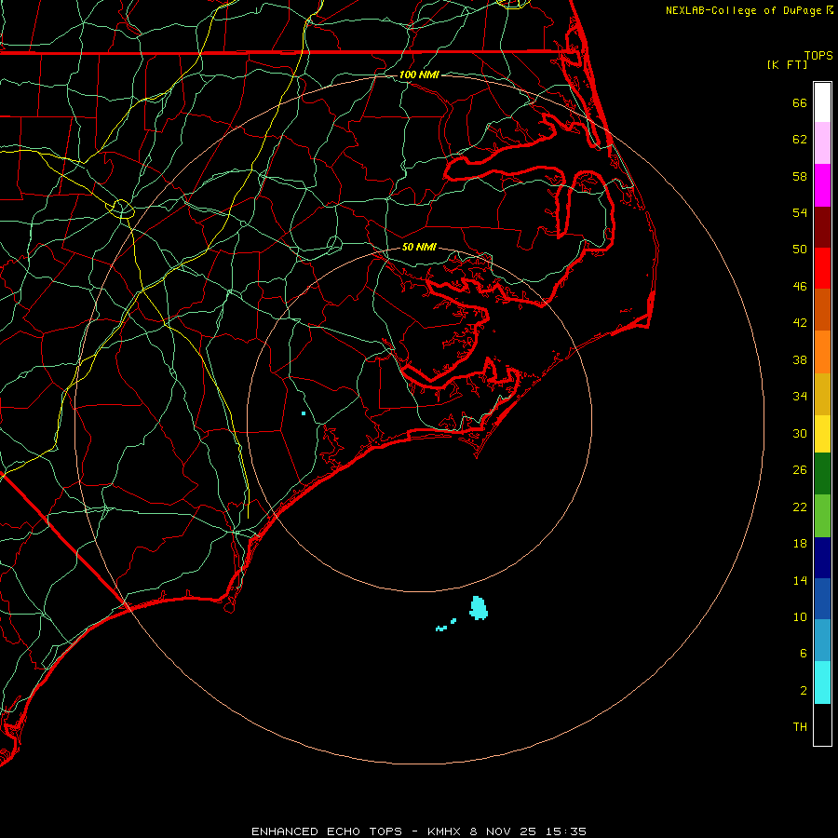
Task: Select the bright red legend swatch
Action: [822, 268]
